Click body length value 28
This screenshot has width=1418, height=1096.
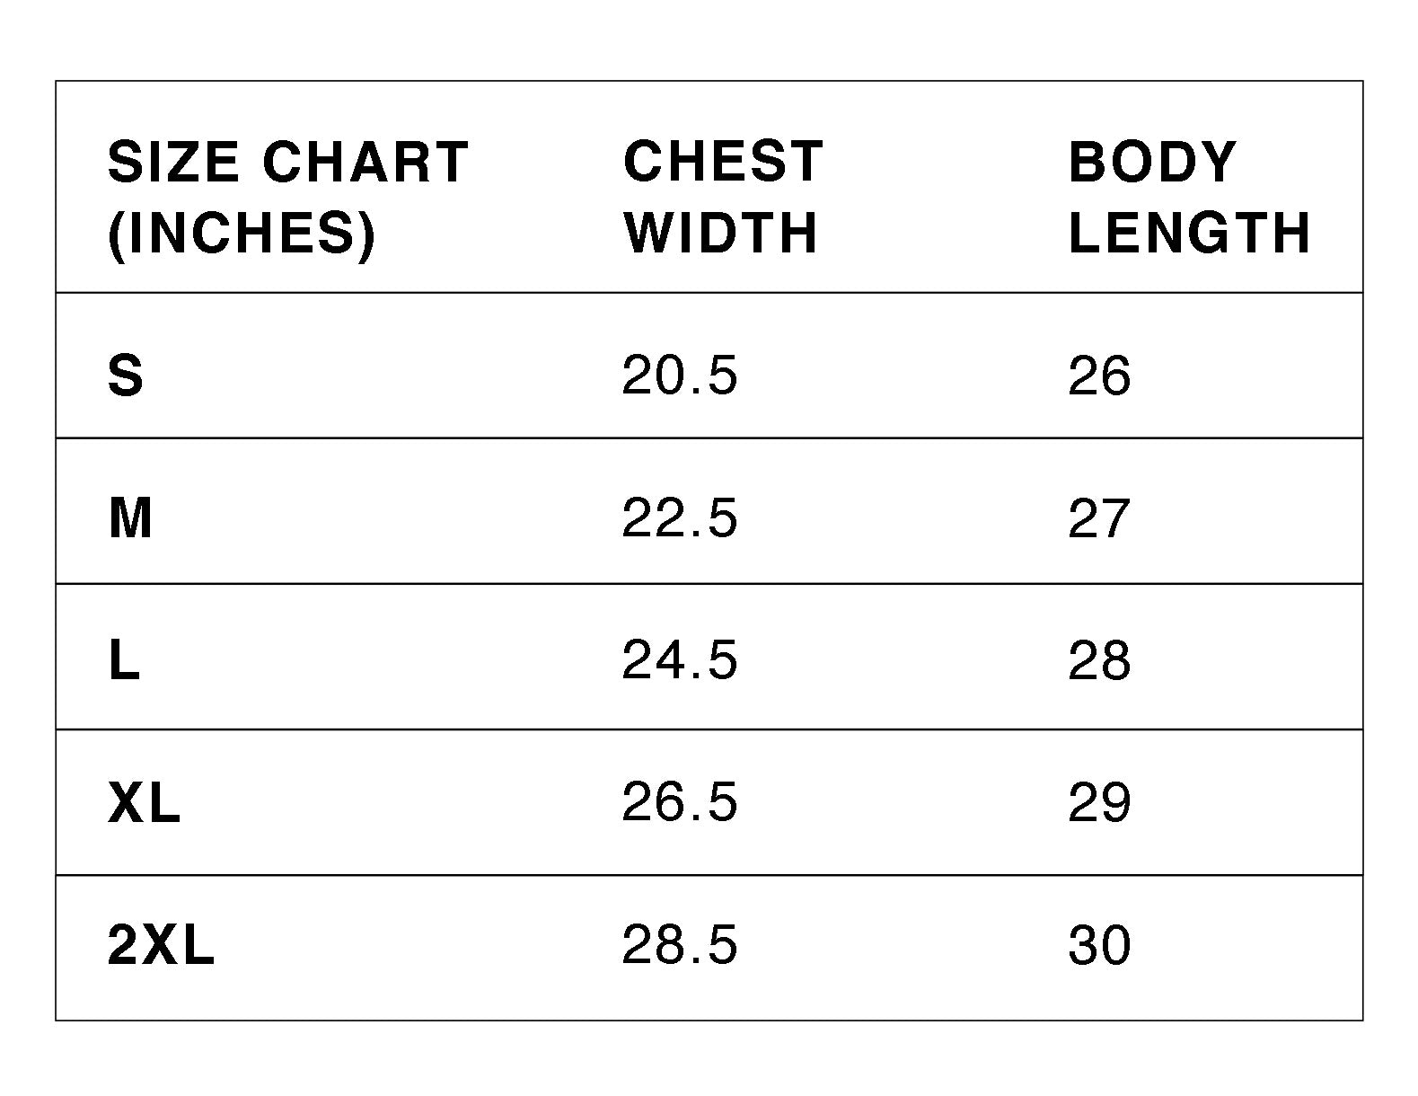1098,660
